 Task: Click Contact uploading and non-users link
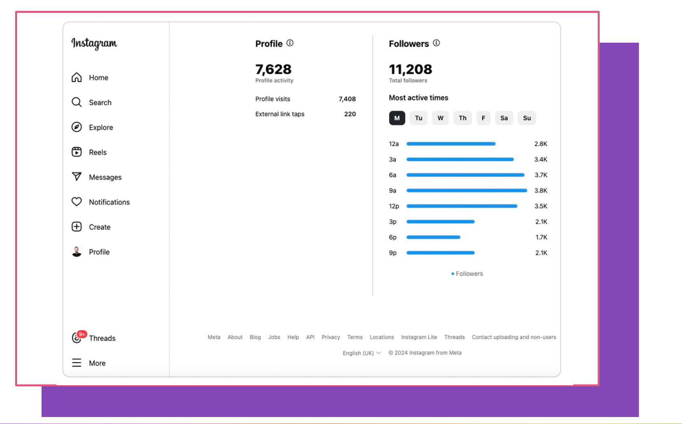pos(514,337)
